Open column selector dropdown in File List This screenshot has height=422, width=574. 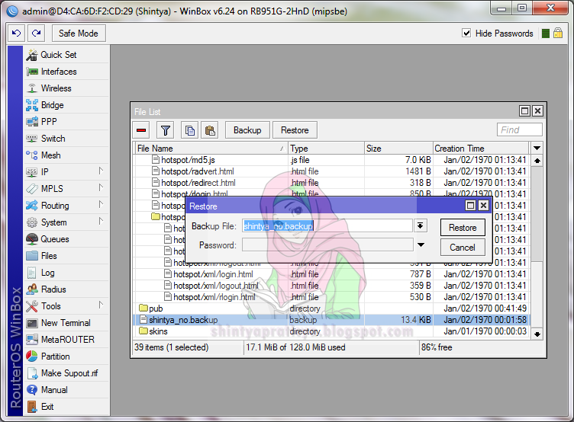point(537,149)
